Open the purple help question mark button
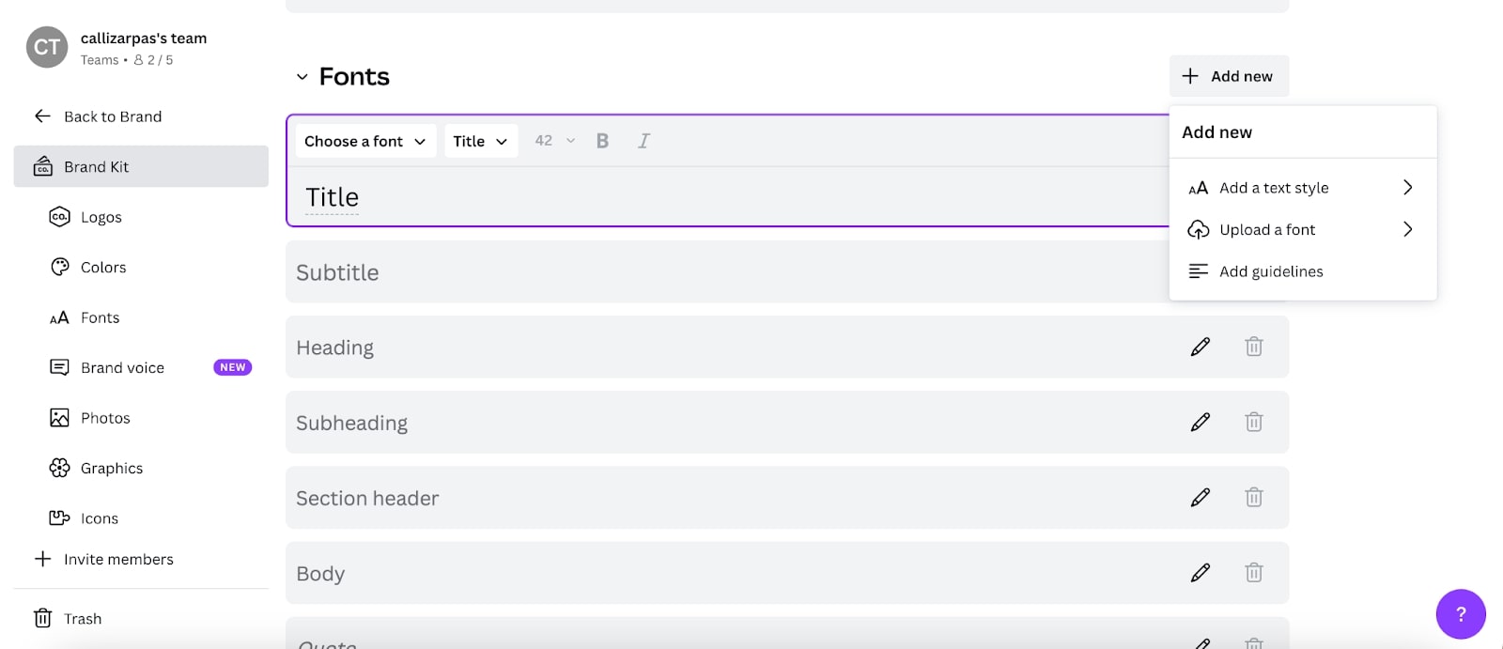Screen dimensions: 1503x649 point(1460,614)
